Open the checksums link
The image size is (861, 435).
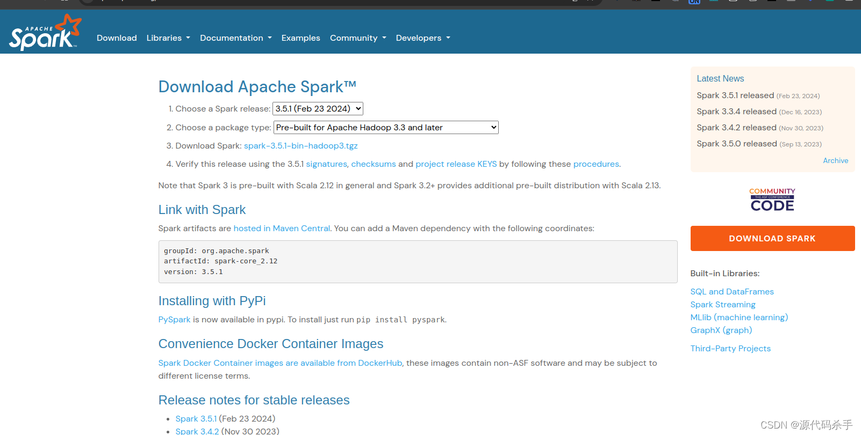[374, 164]
